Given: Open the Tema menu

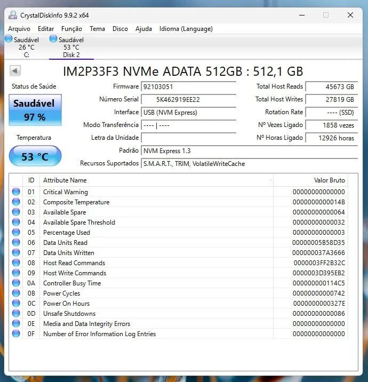Looking at the screenshot, I should pyautogui.click(x=97, y=29).
